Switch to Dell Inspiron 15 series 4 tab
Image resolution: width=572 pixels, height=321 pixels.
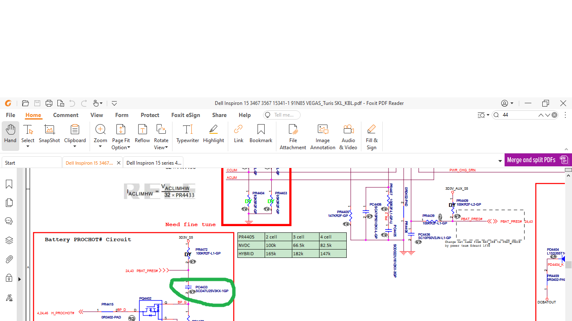coord(153,163)
